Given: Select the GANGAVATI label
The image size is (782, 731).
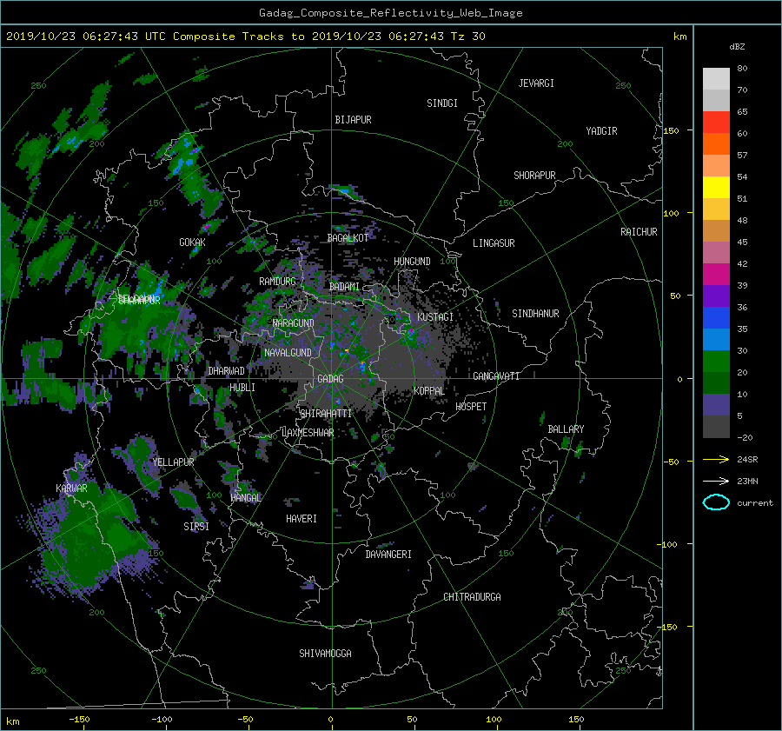Looking at the screenshot, I should tap(496, 376).
